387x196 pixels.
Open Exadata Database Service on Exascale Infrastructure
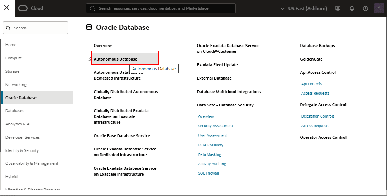pyautogui.click(x=125, y=171)
